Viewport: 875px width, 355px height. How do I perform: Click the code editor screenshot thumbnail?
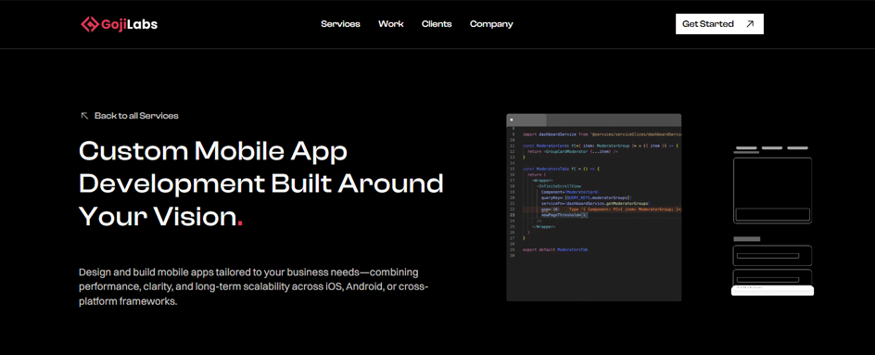[594, 208]
